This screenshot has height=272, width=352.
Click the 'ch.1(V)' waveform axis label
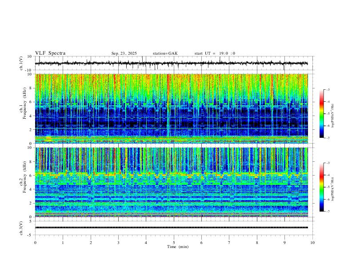[x=21, y=63]
